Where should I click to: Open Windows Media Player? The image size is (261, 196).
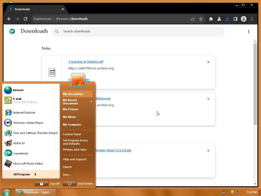(x=31, y=123)
